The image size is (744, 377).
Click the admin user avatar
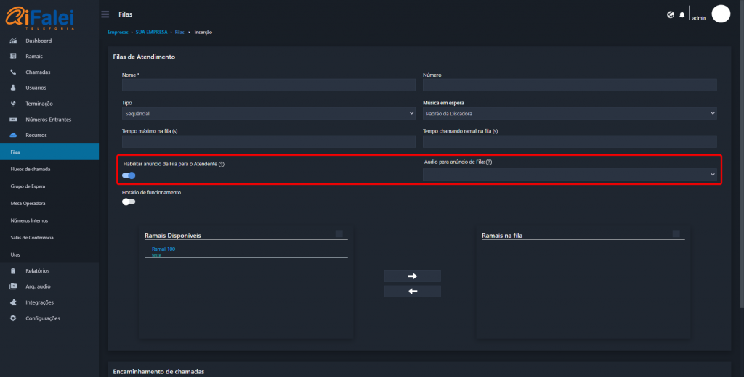[x=720, y=14]
